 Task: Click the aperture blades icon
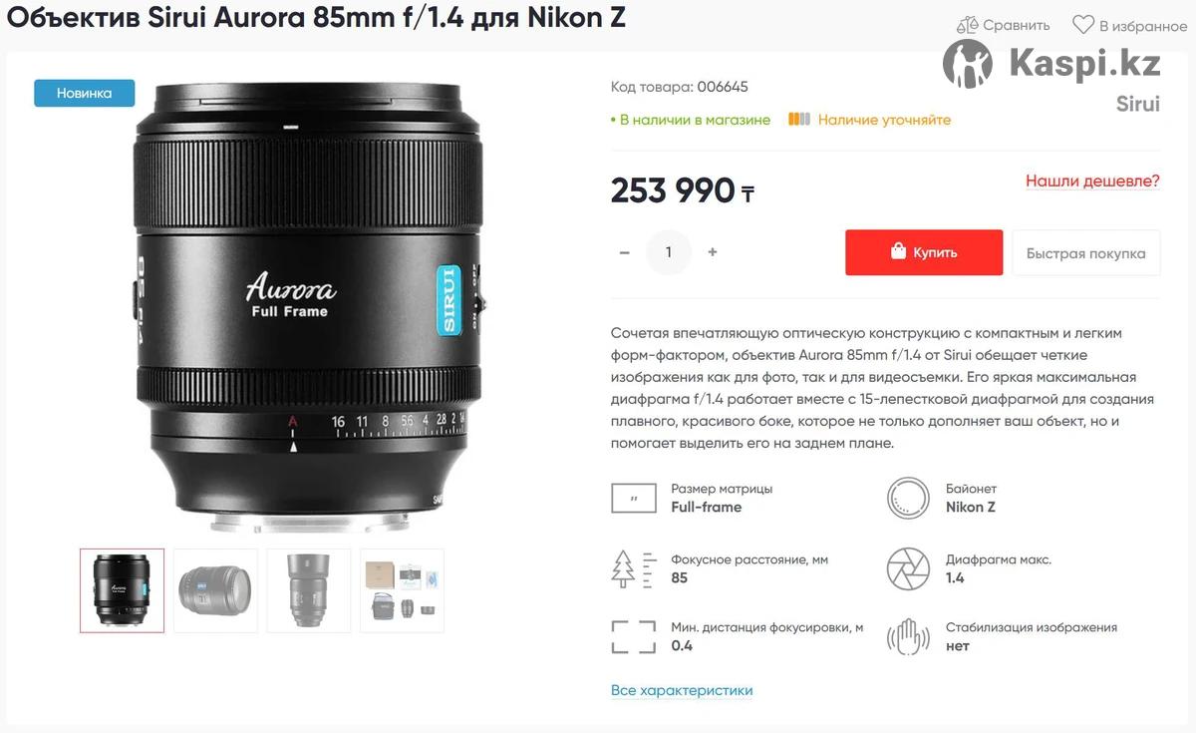(x=908, y=568)
